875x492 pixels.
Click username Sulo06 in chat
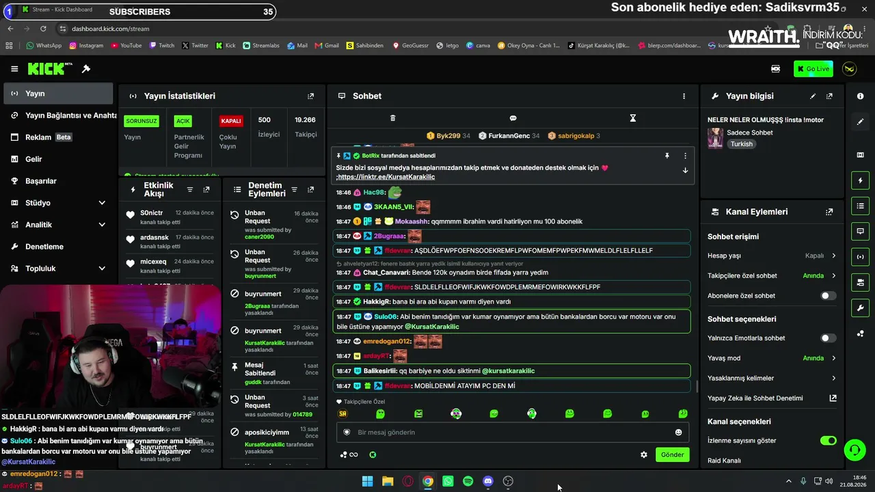click(x=385, y=317)
